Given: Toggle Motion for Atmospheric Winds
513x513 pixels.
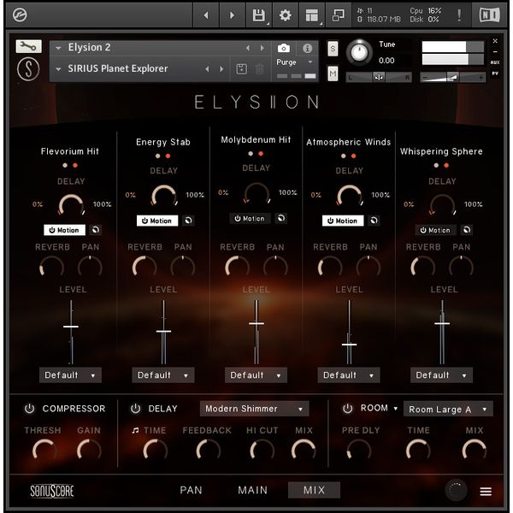Looking at the screenshot, I should (x=343, y=221).
